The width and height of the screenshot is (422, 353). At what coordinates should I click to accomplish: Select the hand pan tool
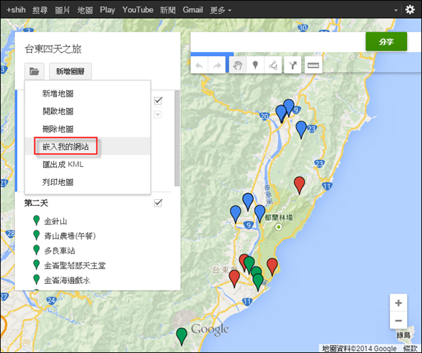pos(238,65)
